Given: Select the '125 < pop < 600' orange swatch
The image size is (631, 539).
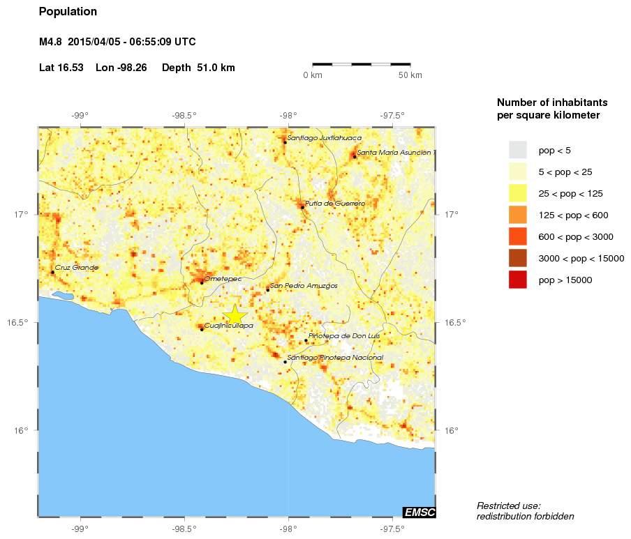Looking at the screenshot, I should (517, 215).
